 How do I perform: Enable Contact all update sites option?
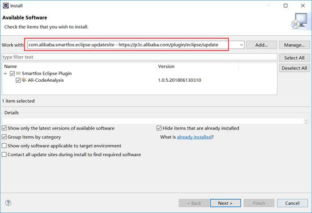[x=4, y=155]
